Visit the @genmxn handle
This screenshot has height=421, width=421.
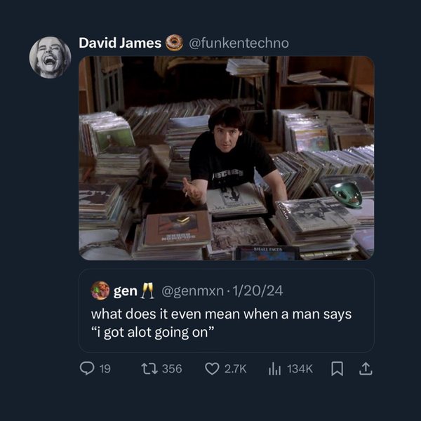click(192, 290)
